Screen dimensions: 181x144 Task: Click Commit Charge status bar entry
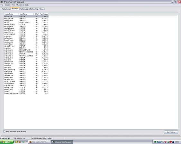coord(41,138)
